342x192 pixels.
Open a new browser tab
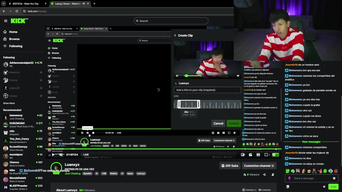click(94, 4)
